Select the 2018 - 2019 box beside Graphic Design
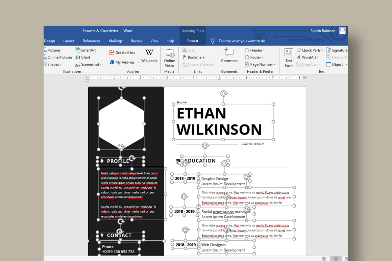This screenshot has width=392, height=261. click(185, 179)
